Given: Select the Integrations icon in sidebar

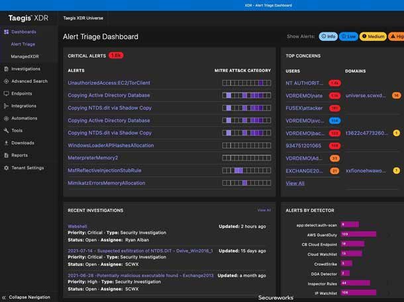Looking at the screenshot, I should 6,106.
